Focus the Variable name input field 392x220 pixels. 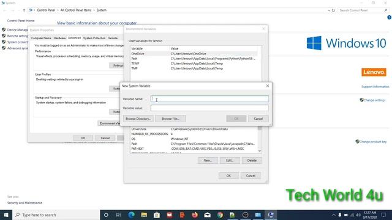coord(209,99)
